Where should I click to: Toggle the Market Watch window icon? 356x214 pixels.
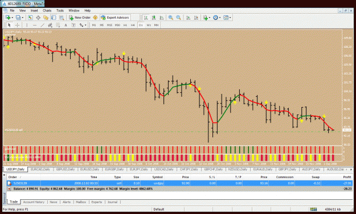pyautogui.click(x=30, y=18)
